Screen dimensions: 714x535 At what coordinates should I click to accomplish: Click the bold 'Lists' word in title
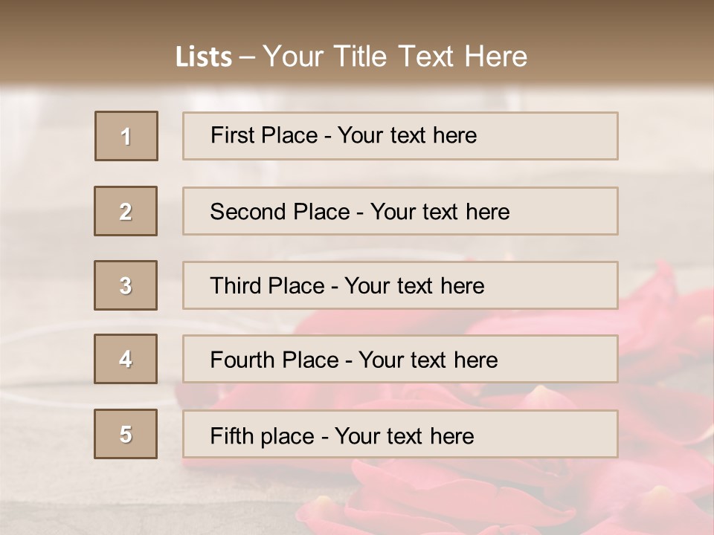203,57
